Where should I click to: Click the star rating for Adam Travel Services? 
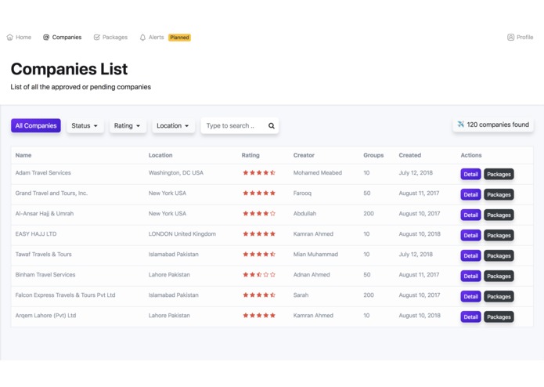click(259, 172)
